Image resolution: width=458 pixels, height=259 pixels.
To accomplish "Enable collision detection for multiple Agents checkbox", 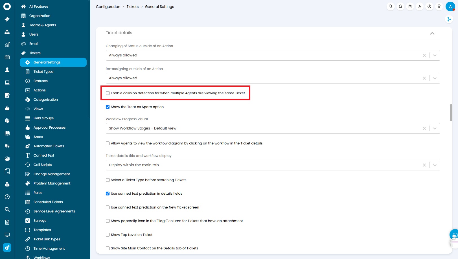I will (108, 93).
